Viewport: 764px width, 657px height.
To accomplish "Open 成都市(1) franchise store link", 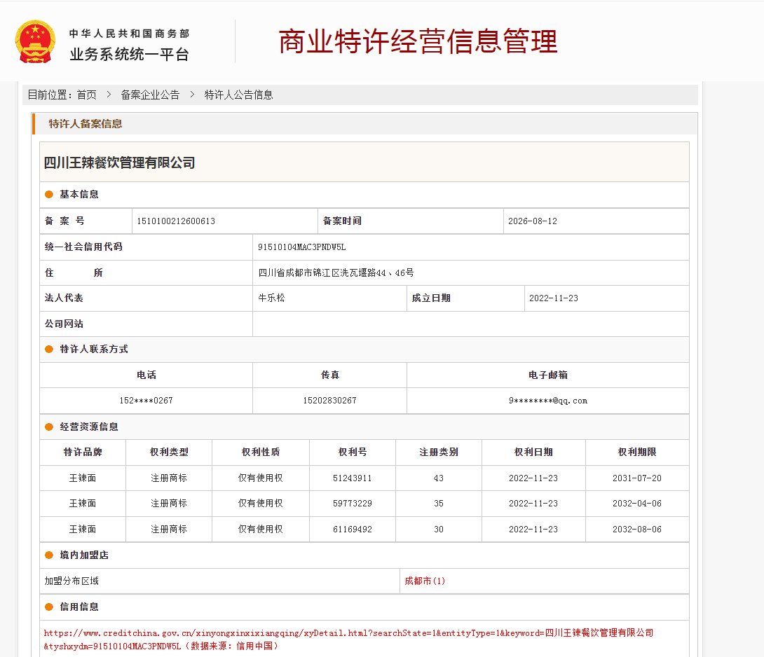I will 425,581.
